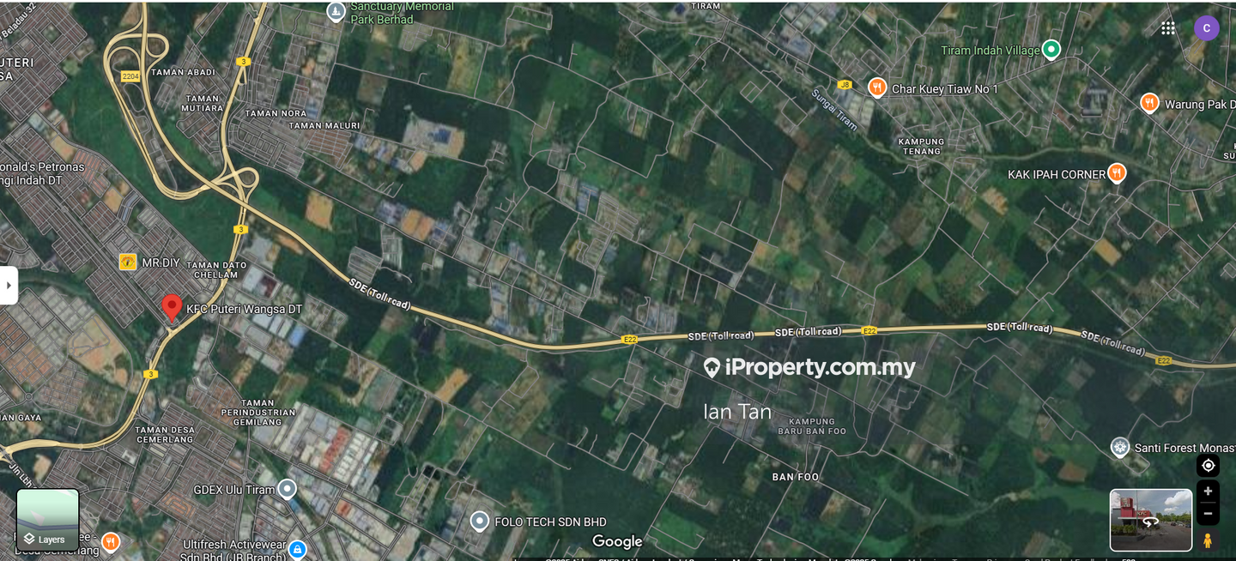Select the GDEX Ulu Tiram marker
The height and width of the screenshot is (561, 1236).
pyautogui.click(x=287, y=490)
